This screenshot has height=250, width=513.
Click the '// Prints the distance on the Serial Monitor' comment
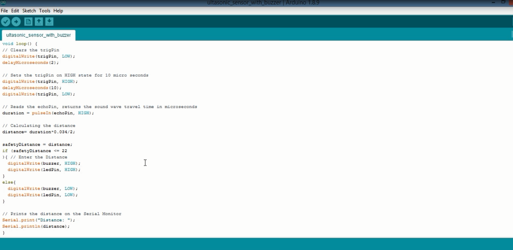(62, 214)
